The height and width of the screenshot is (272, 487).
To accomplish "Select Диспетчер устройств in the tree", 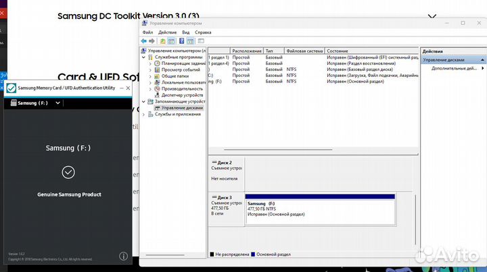I will [x=182, y=95].
